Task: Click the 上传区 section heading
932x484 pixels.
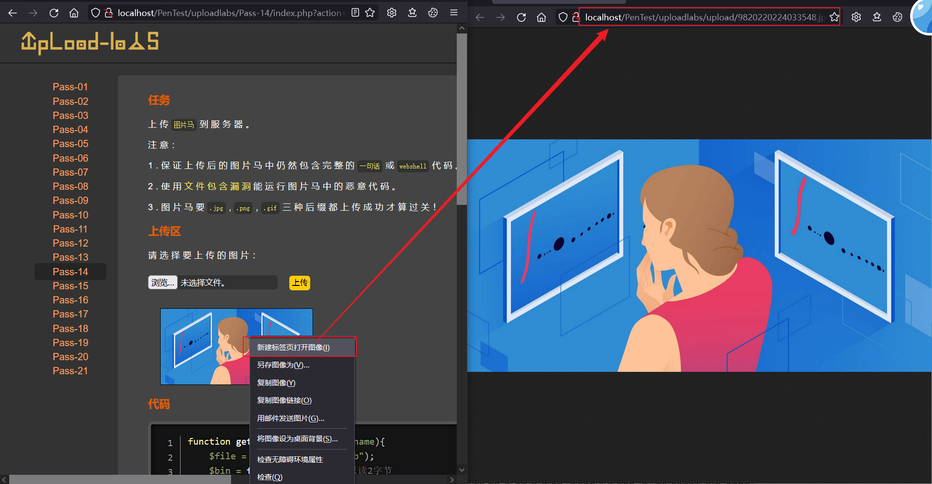Action: click(x=165, y=231)
